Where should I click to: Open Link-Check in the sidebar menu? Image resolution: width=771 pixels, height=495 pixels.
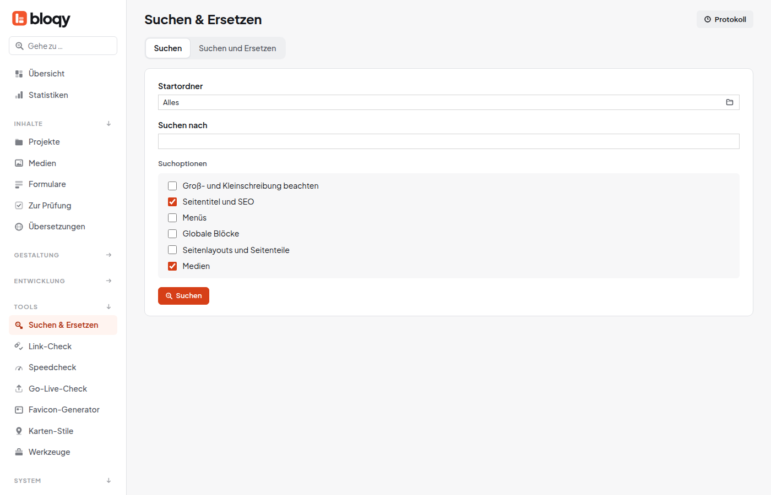(x=63, y=346)
